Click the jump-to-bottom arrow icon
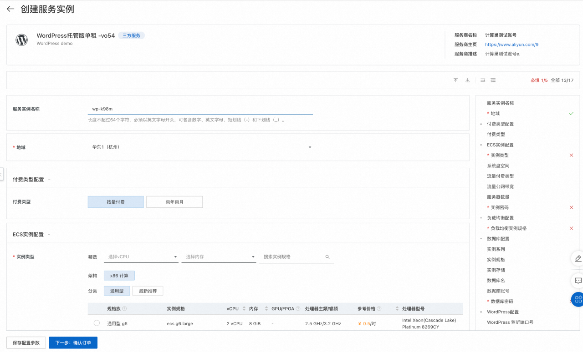Viewport: 583px width, 352px height. pos(467,80)
